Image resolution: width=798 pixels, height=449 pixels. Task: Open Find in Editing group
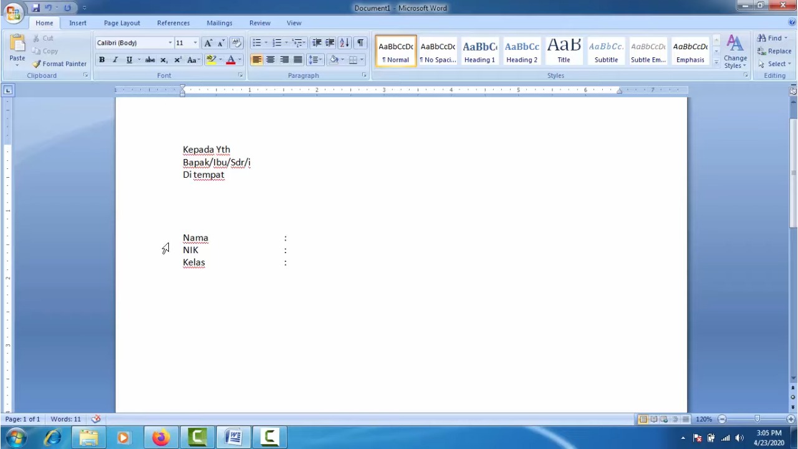point(772,38)
